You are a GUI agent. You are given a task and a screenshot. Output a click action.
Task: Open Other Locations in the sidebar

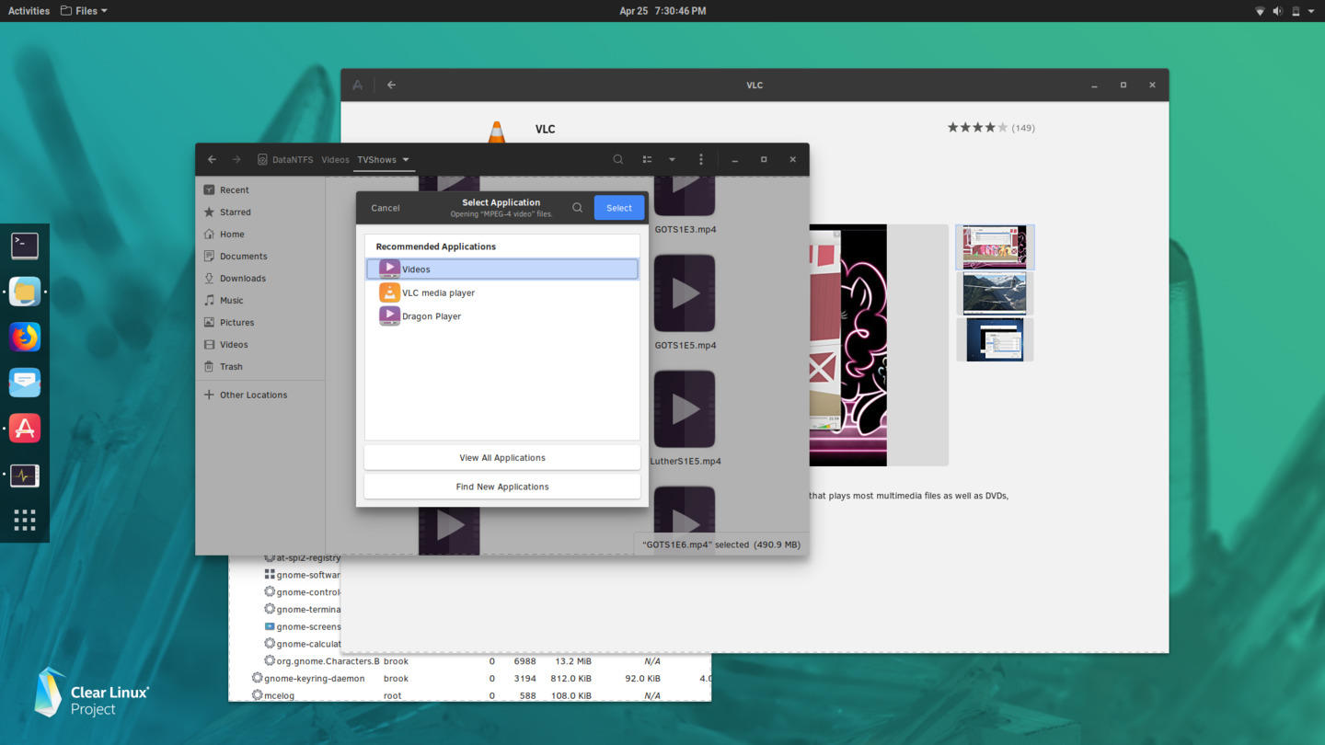[260, 395]
